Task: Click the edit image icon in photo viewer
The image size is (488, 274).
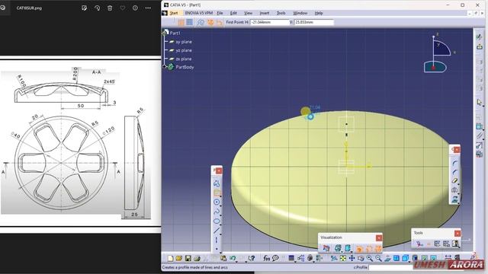Action: tap(85, 8)
